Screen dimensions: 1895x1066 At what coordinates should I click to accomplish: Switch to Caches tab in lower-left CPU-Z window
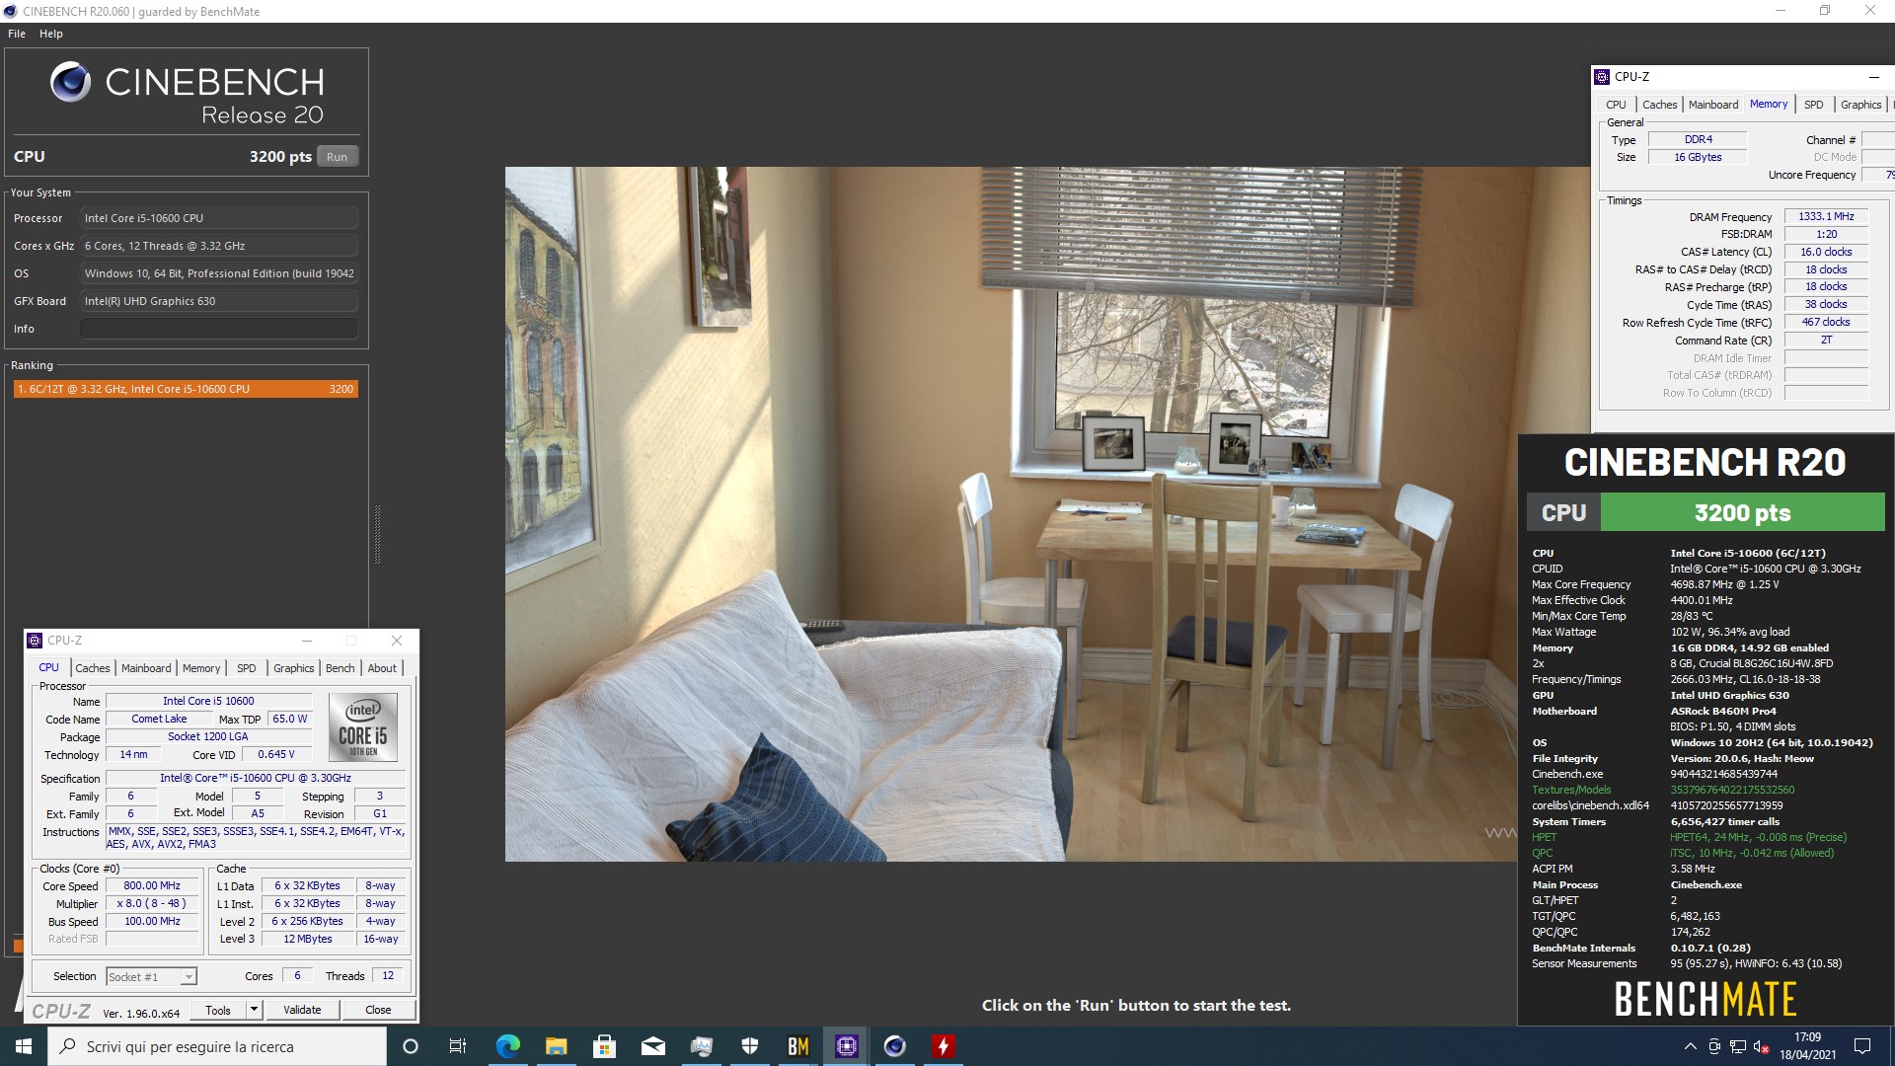pos(93,668)
